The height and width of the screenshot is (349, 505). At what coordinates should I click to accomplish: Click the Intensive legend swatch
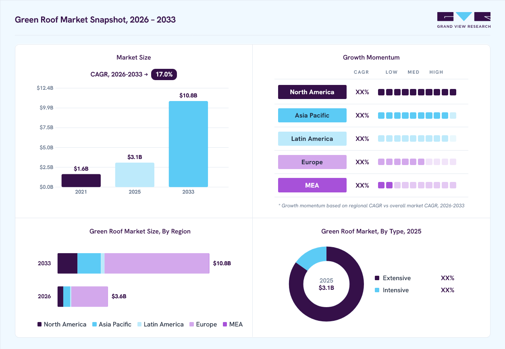tap(377, 290)
